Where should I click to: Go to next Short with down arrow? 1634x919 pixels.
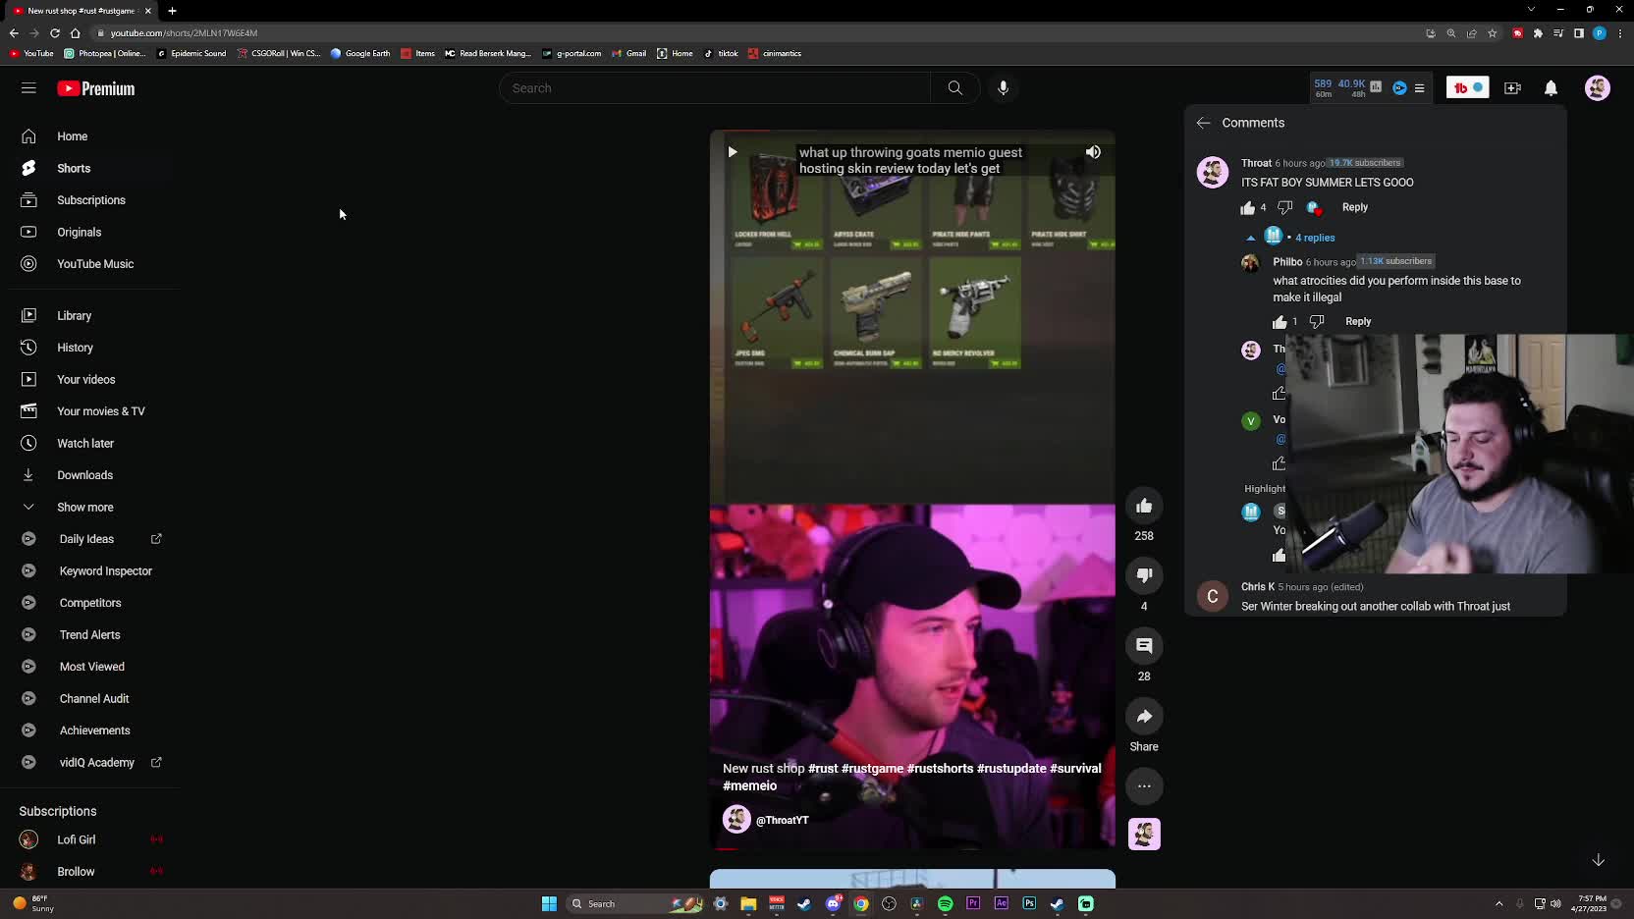(1598, 860)
